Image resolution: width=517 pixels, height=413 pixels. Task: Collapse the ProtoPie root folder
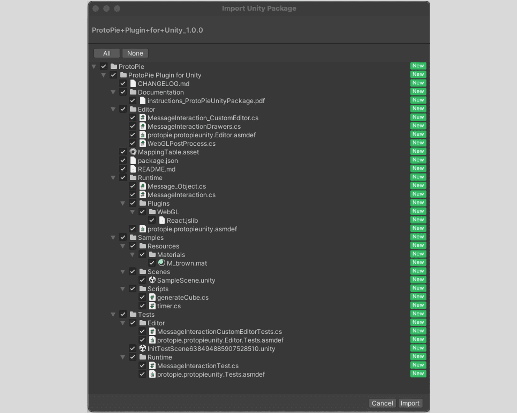94,67
